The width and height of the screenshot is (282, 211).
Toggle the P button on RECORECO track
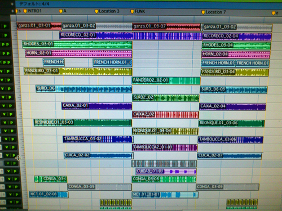click(x=6, y=35)
